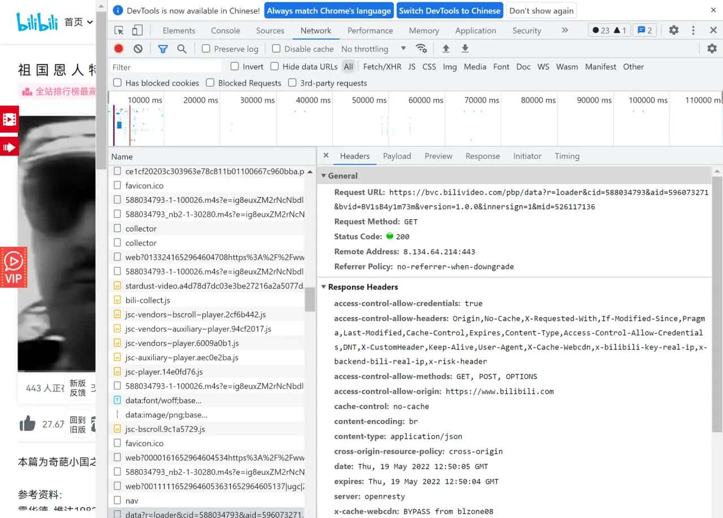Click the record network log button

tap(119, 49)
